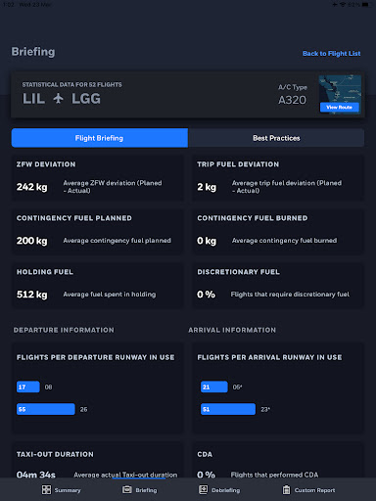Click the View Route button
The width and height of the screenshot is (376, 501).
click(x=340, y=107)
